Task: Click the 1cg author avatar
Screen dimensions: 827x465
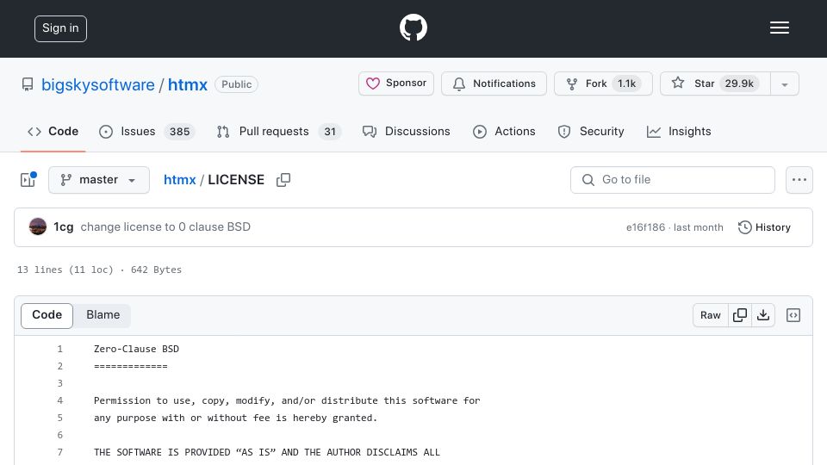Action: (x=37, y=226)
